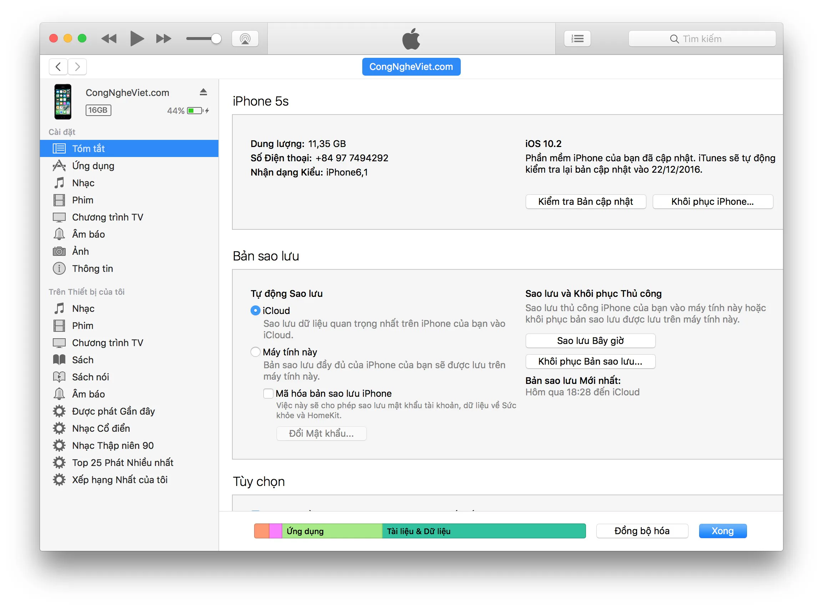Open Phim under Cài đặt

pos(129,200)
